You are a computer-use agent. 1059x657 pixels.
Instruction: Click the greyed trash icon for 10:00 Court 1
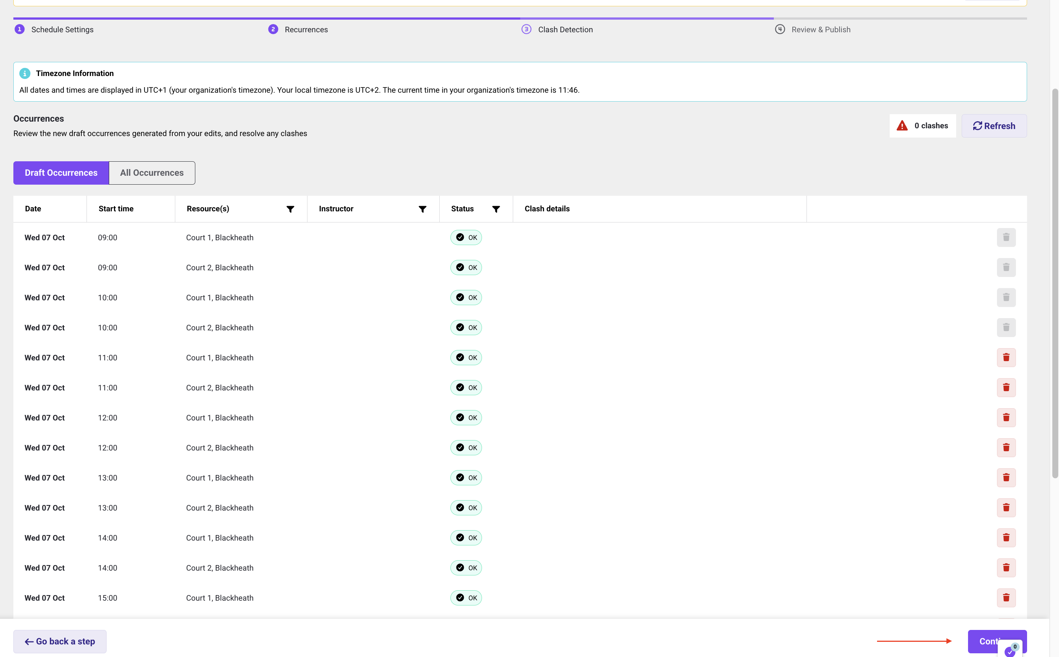click(1006, 297)
